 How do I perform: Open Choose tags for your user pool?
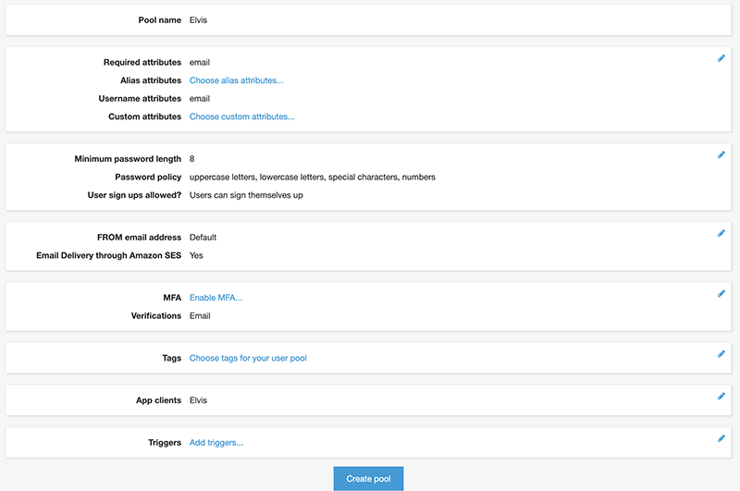pyautogui.click(x=248, y=359)
